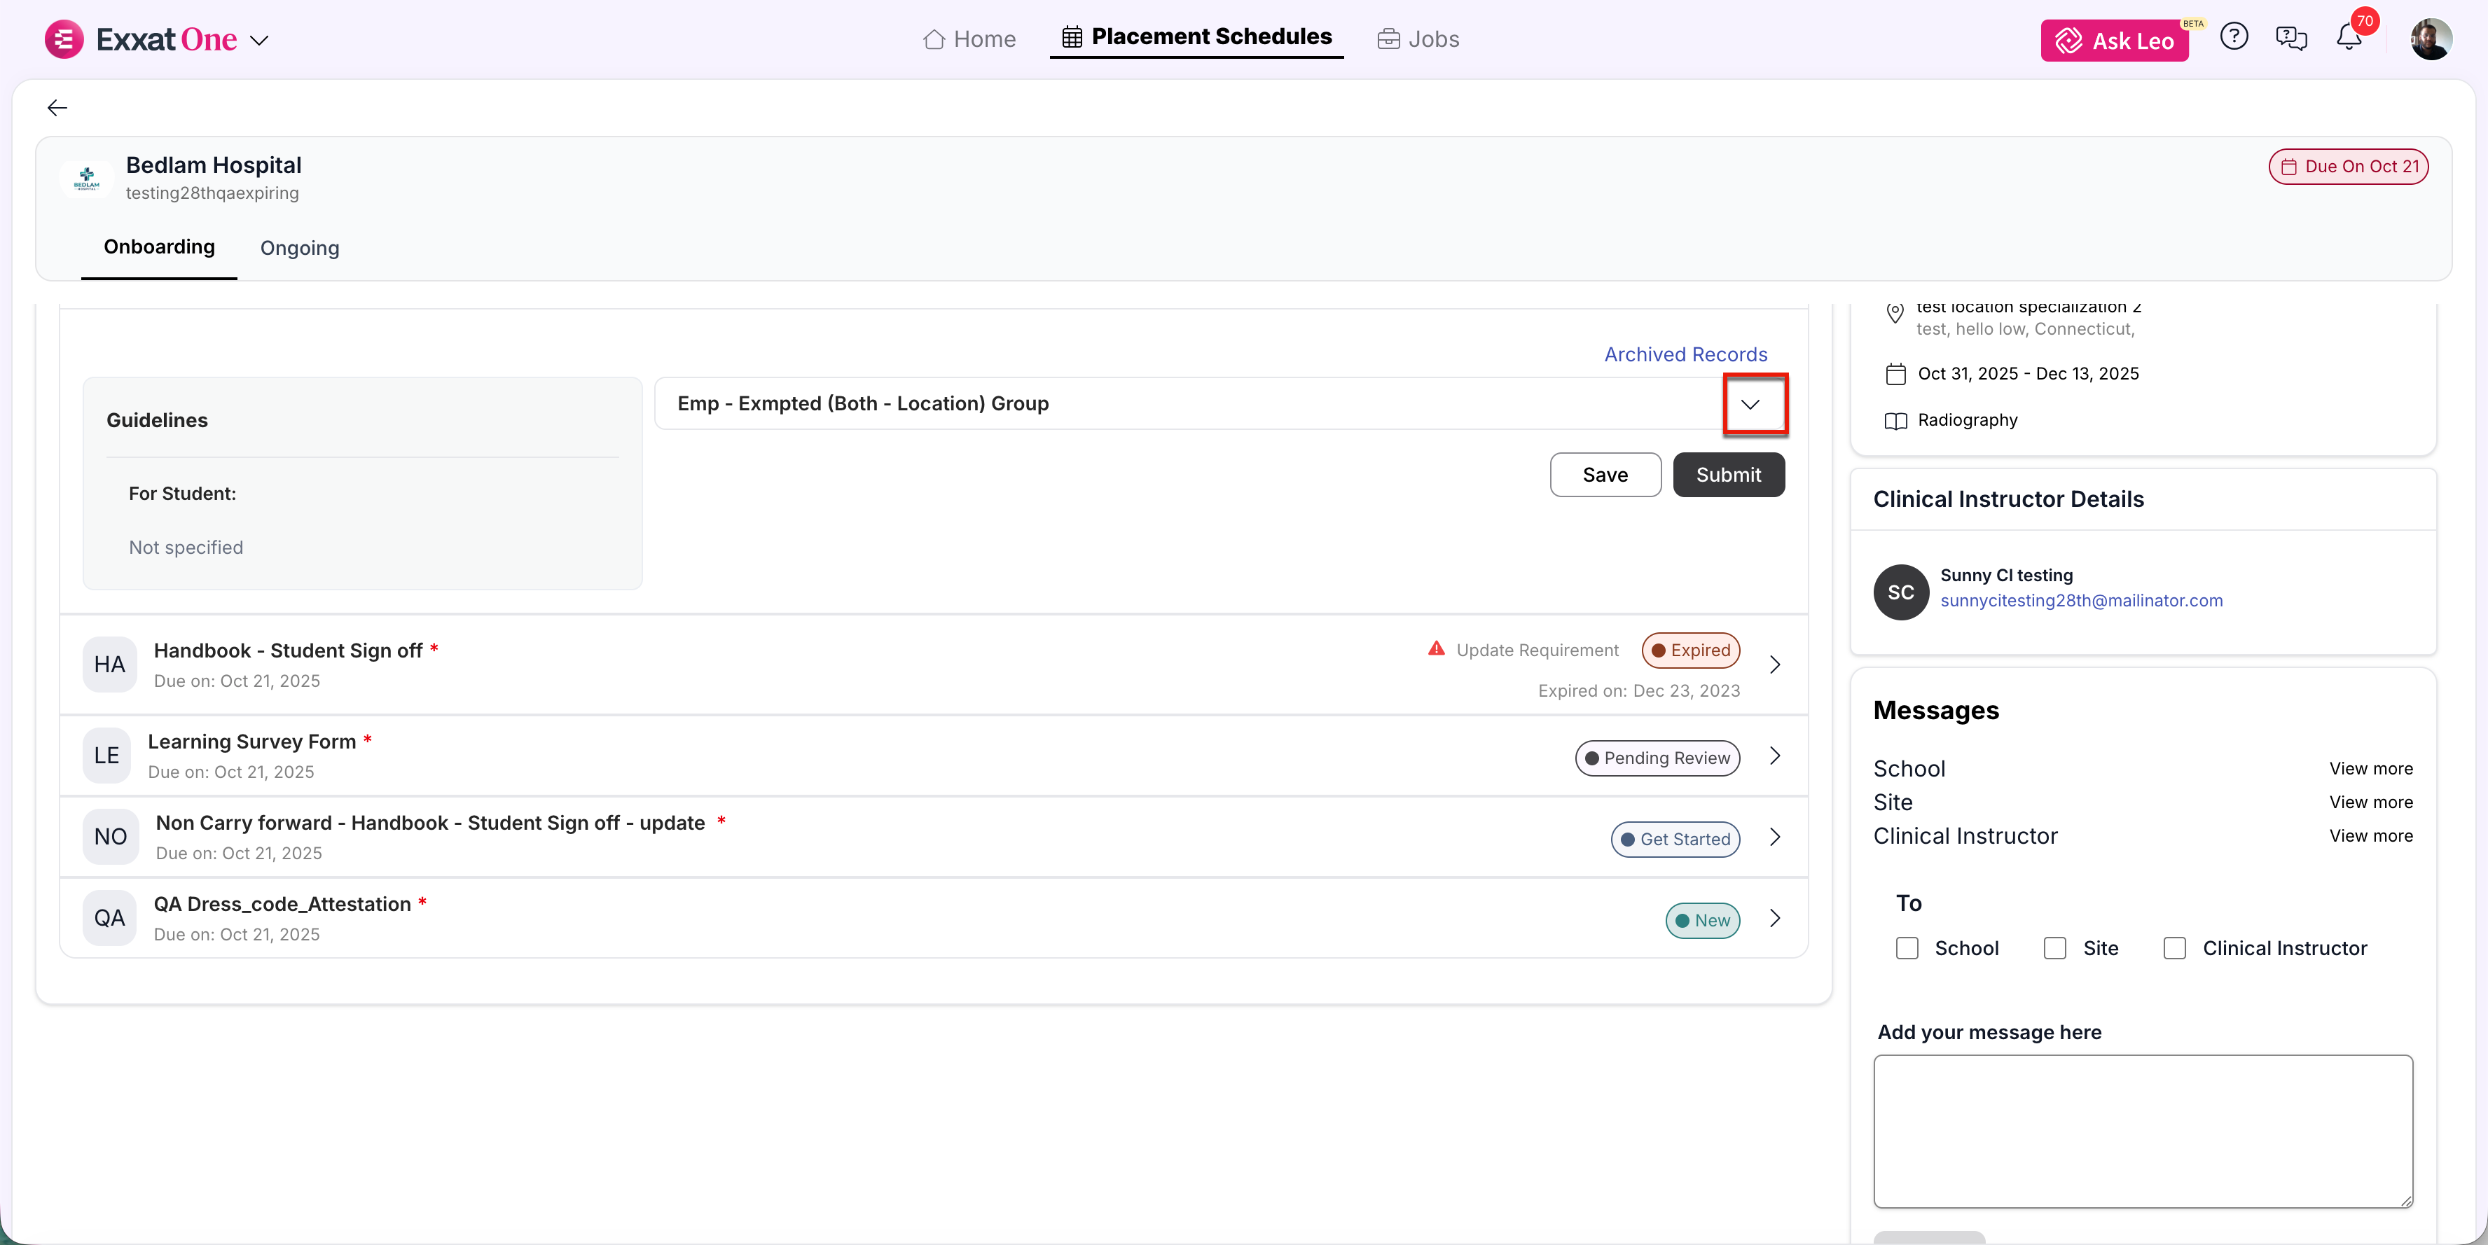Click the back arrow icon

57,107
